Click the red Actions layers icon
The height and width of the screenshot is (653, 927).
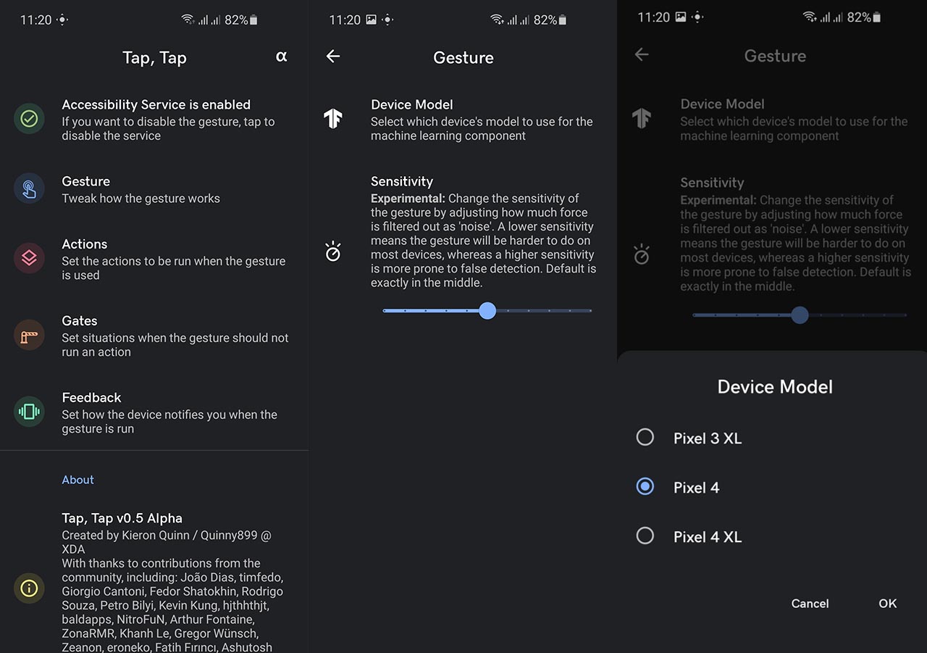29,258
